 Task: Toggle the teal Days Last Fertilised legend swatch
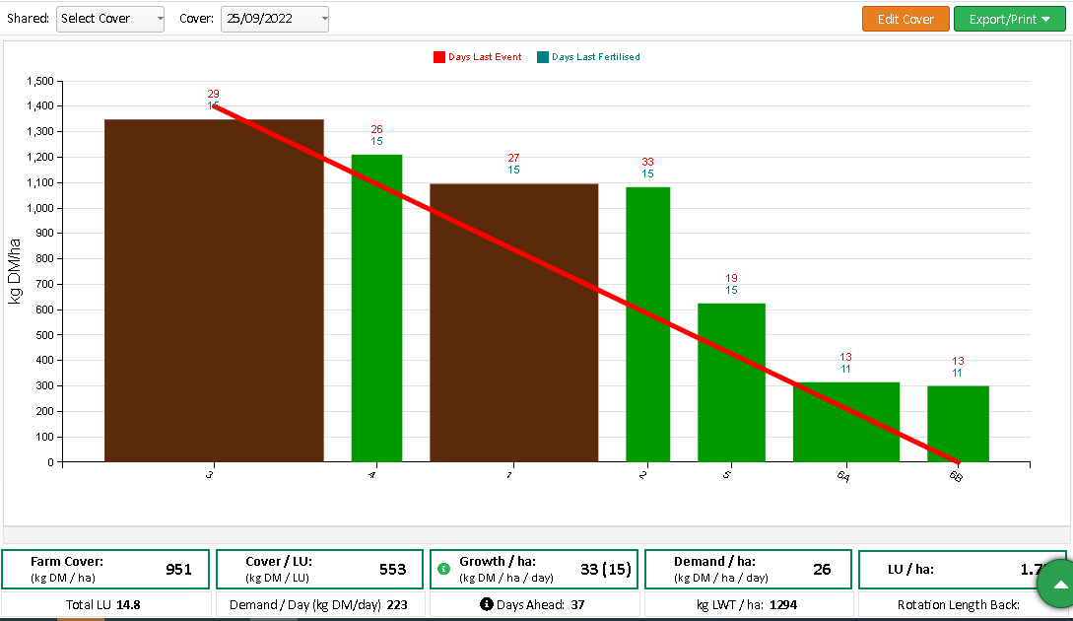click(x=543, y=57)
